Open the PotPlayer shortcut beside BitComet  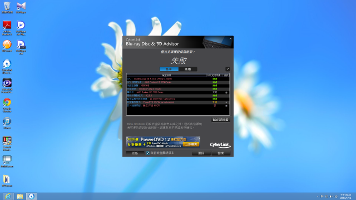[x=21, y=47]
